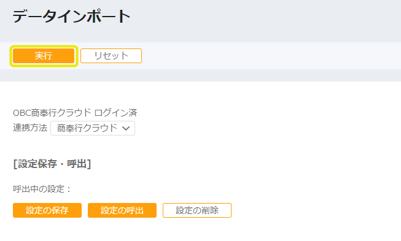Open the 連携方法 dropdown
The width and height of the screenshot is (401, 241).
(93, 128)
